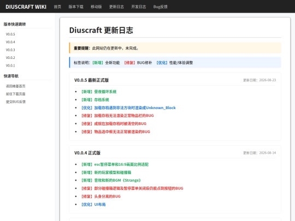The image size is (295, 221).
Task: Click the Diuscraft 更新日志 page title
Action: 101,30
